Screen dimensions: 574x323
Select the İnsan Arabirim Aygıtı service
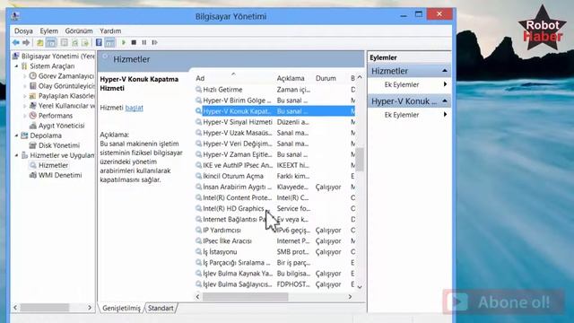pos(274,187)
